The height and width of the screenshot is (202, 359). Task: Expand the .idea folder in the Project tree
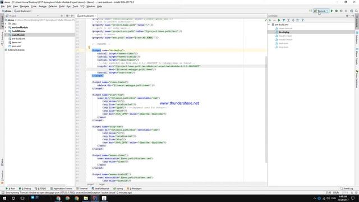[6, 24]
